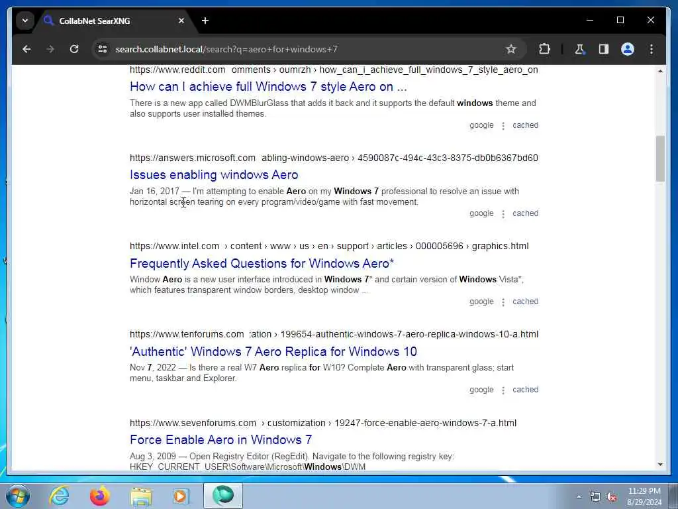678x509 pixels.
Task: Click the www.reddit.com URL line
Action: click(x=334, y=70)
